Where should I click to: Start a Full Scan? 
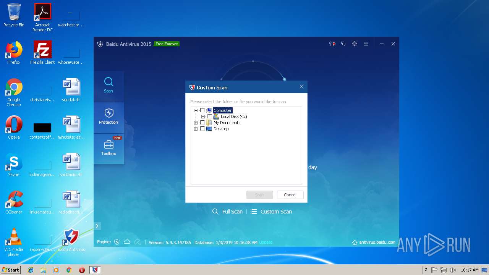[x=227, y=212]
